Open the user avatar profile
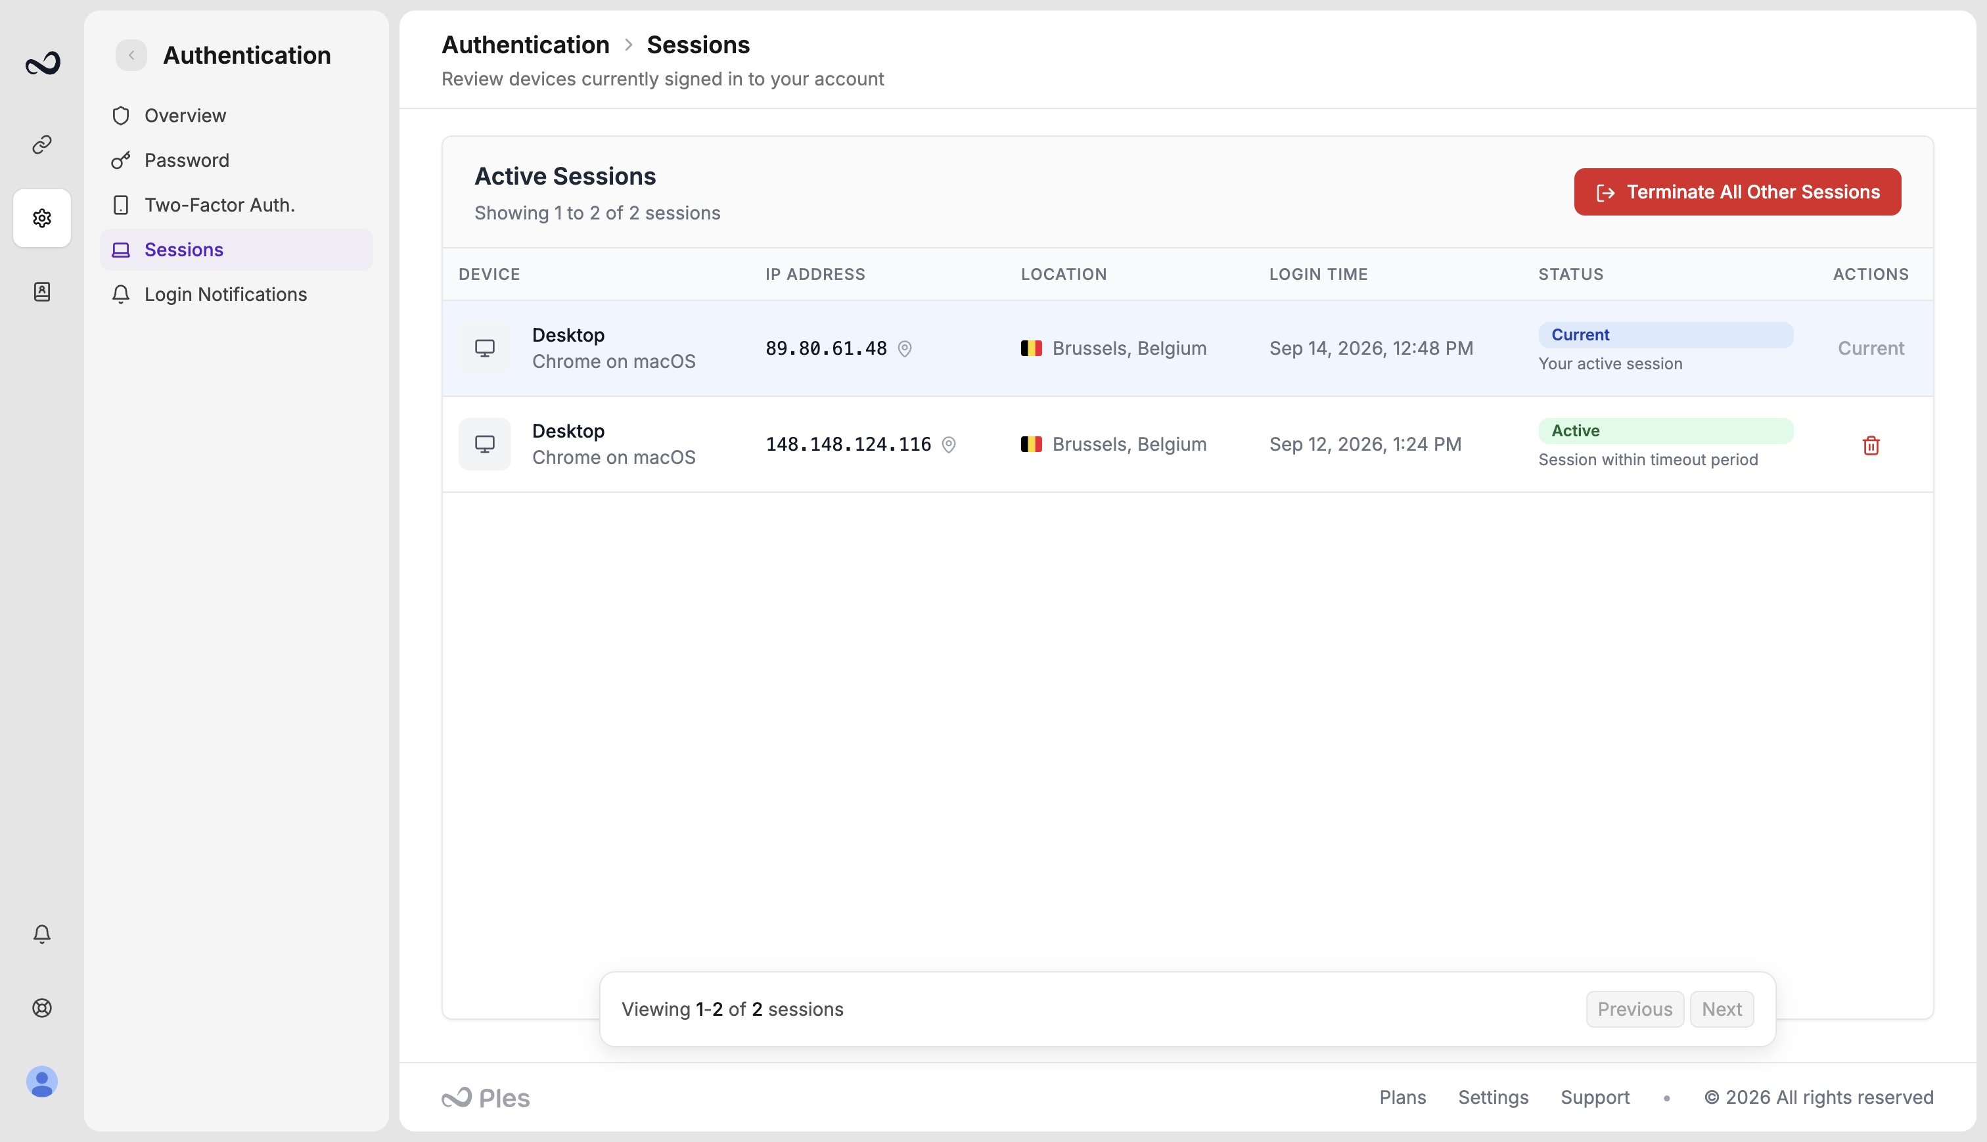 pyautogui.click(x=42, y=1081)
